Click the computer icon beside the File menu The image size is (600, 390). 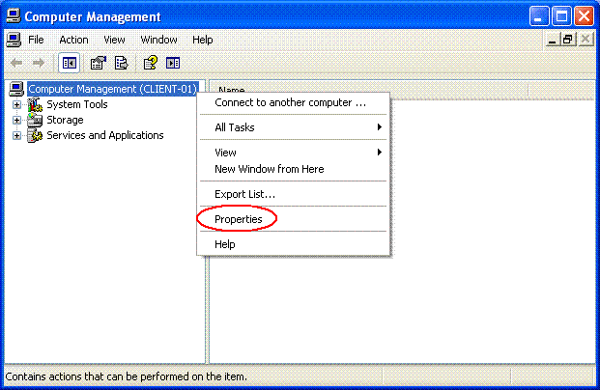pos(14,40)
